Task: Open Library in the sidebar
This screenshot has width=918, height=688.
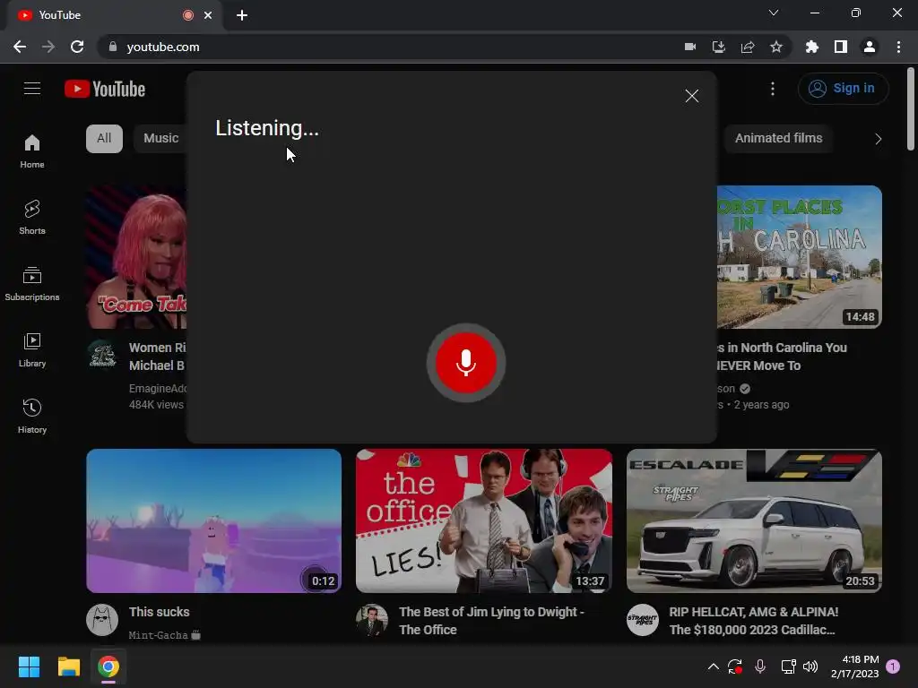Action: tap(32, 350)
